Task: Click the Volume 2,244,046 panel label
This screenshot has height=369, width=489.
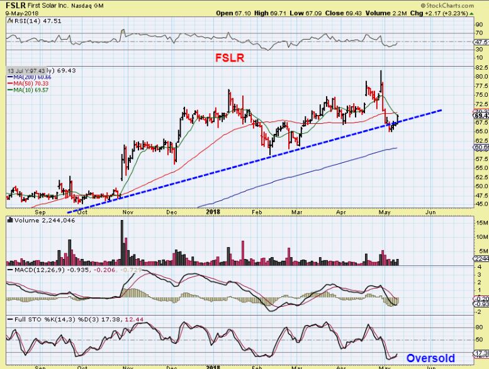Action: (x=45, y=220)
